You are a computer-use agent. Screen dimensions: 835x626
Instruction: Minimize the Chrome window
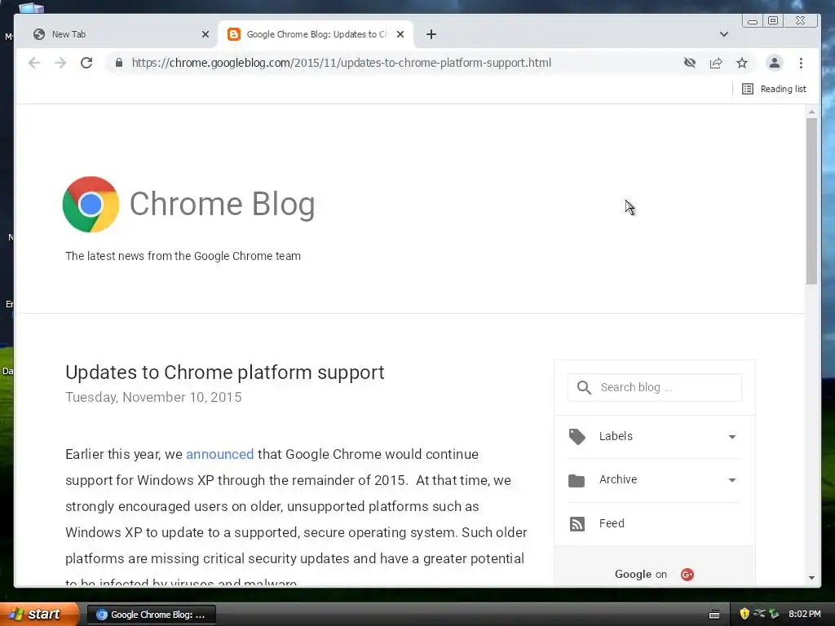point(753,21)
